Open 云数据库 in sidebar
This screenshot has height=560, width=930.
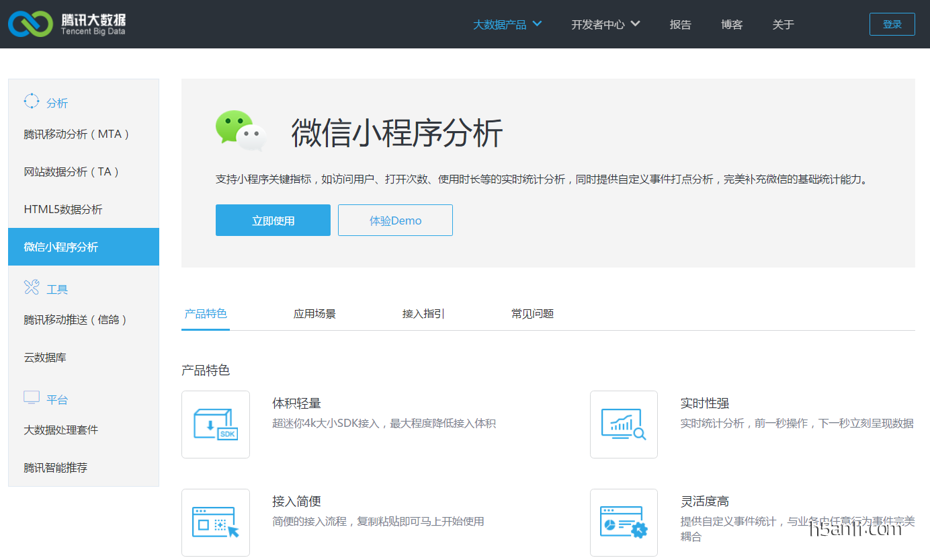click(x=83, y=357)
